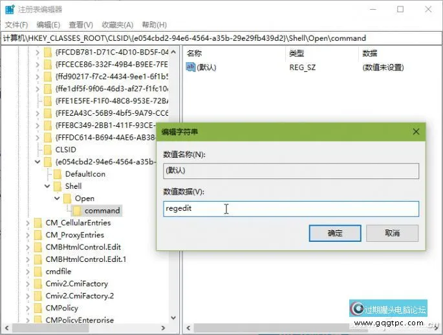
Task: Collapse the Open key
Action: pyautogui.click(x=57, y=199)
